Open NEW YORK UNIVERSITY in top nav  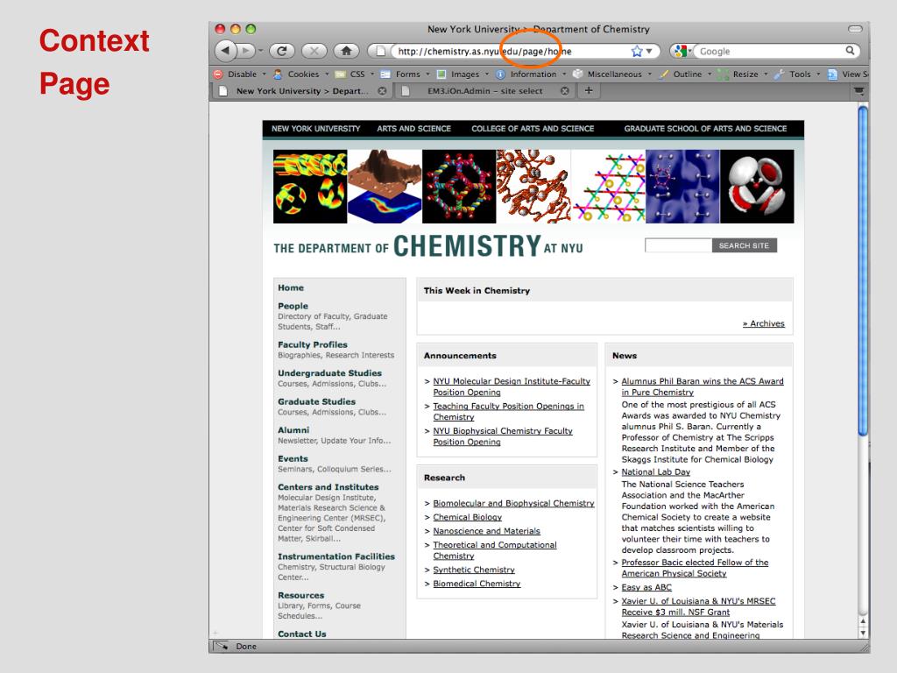(x=315, y=129)
